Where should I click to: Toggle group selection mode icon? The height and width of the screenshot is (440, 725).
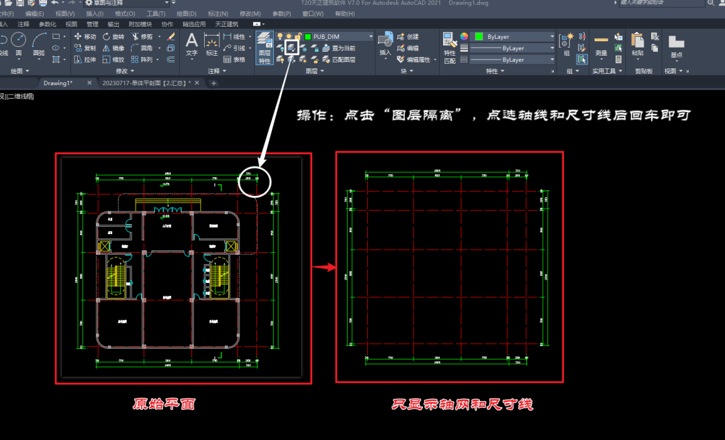582,60
